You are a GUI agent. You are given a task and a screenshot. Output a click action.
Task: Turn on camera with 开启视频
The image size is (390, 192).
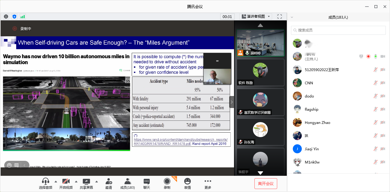point(66,184)
